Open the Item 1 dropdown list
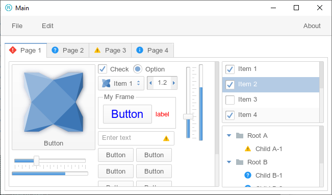Image resolution: width=332 pixels, height=195 pixels. tap(121, 83)
